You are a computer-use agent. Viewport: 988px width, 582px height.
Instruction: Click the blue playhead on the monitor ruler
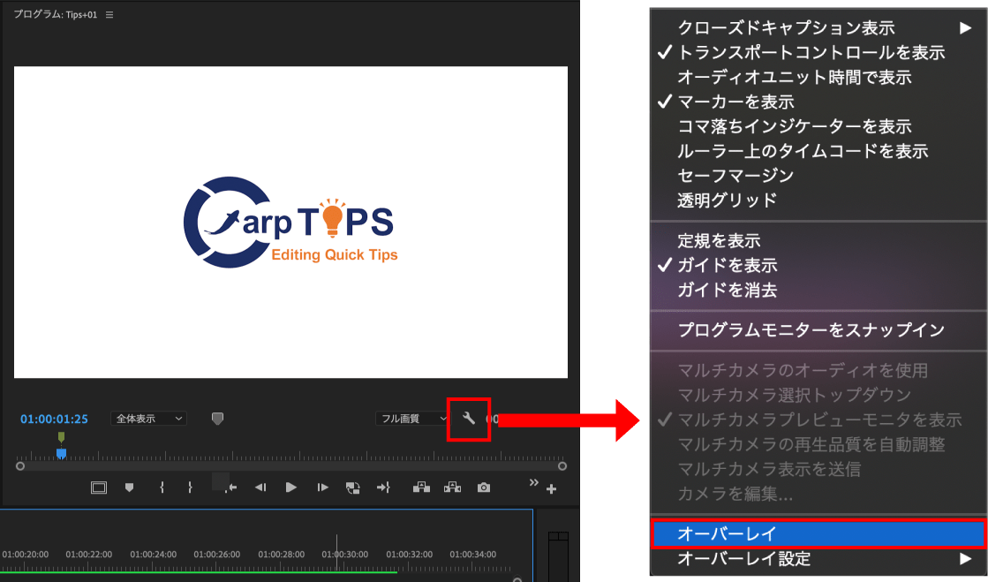[x=61, y=453]
